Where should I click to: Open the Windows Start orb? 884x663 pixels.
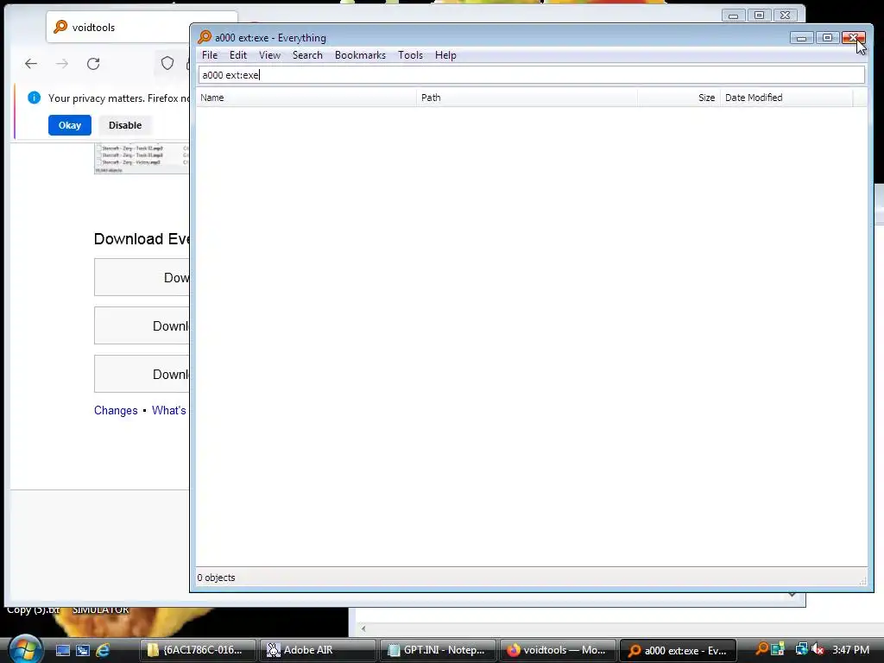(x=25, y=649)
